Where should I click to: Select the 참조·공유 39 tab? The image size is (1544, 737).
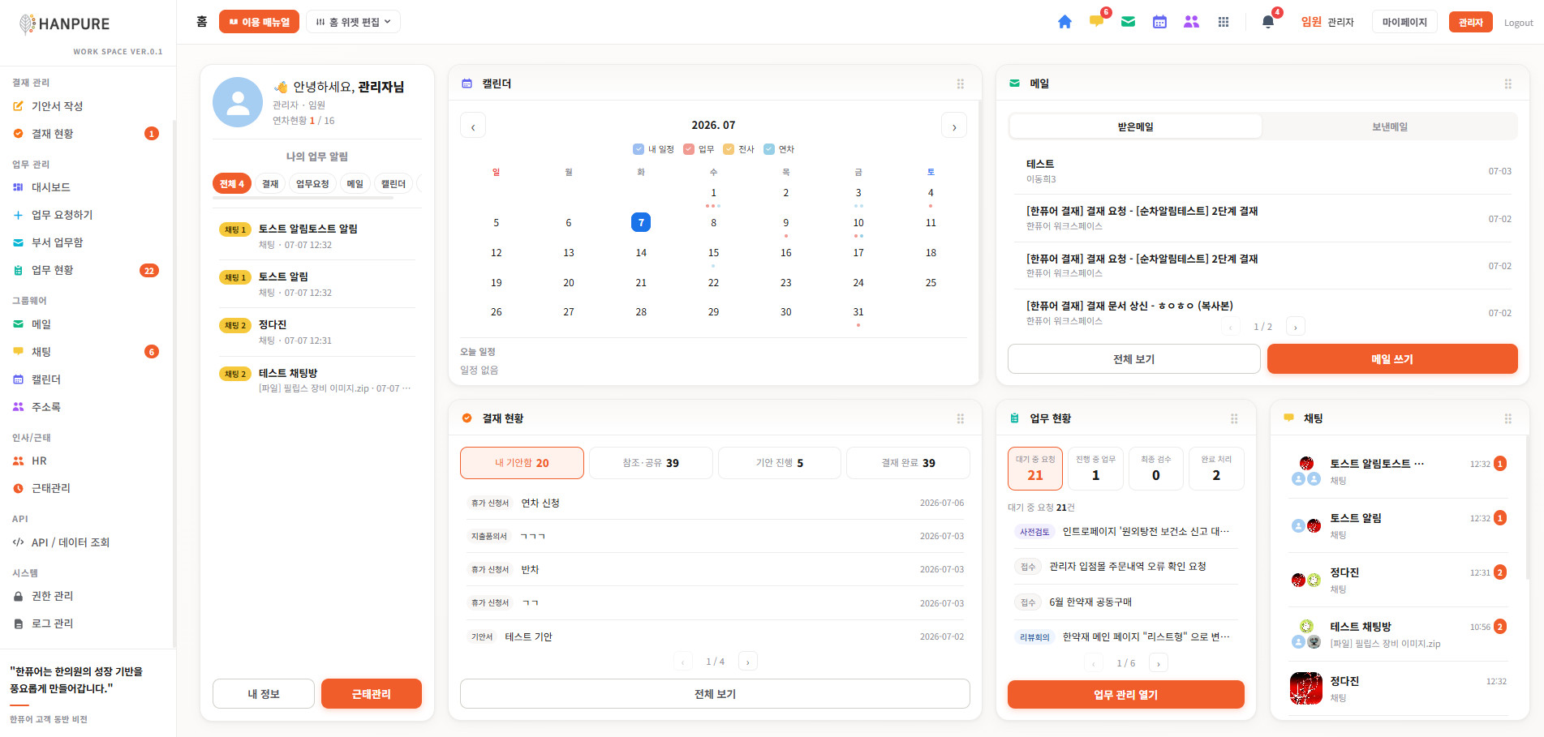651,463
